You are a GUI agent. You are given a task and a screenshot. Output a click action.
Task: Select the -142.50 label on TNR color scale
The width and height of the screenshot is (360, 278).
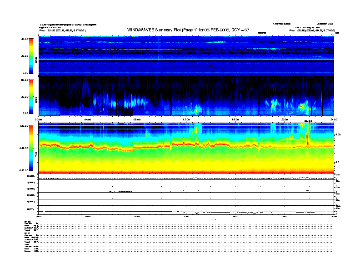24,148
